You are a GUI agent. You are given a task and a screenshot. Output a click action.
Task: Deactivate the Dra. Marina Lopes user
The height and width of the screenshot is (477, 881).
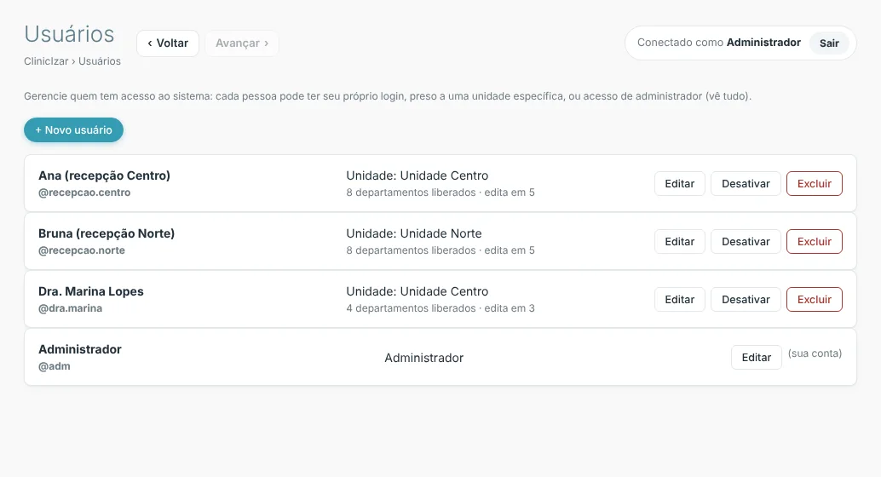click(x=746, y=300)
